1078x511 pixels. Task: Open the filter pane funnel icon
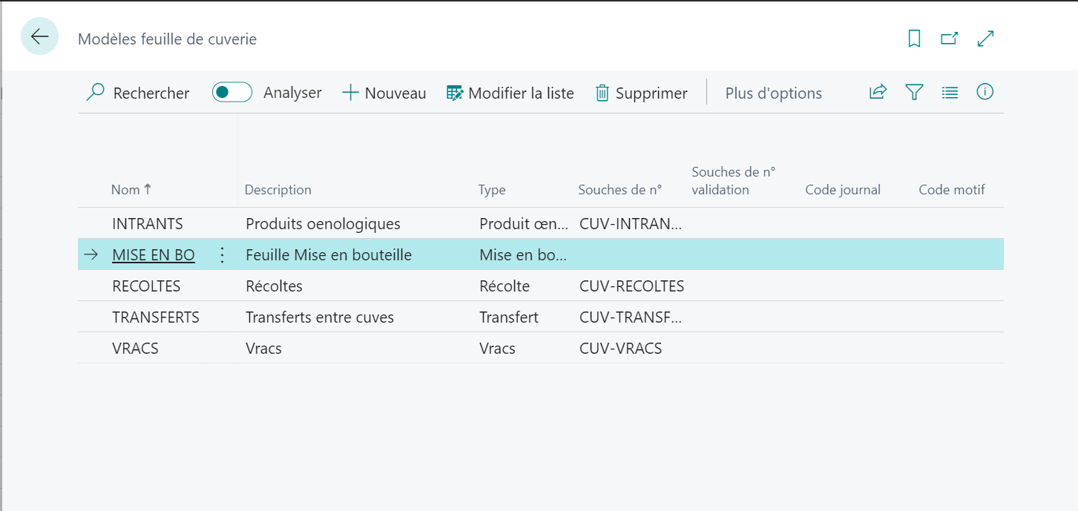point(914,92)
